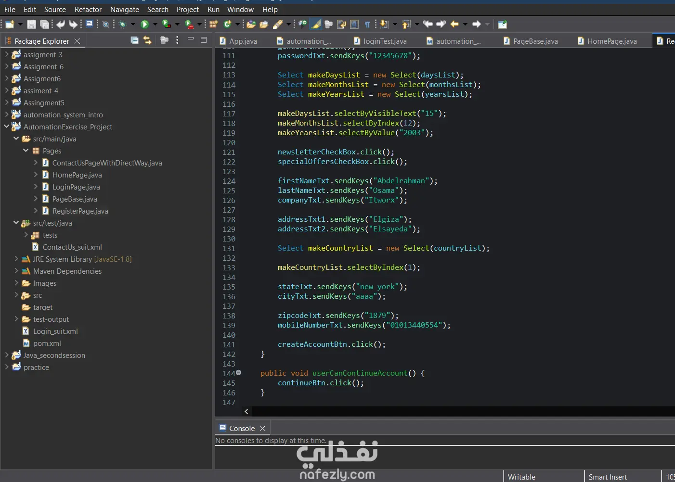This screenshot has height=482, width=675.
Task: Toggle Link with Editor in Package Explorer
Action: coord(147,41)
